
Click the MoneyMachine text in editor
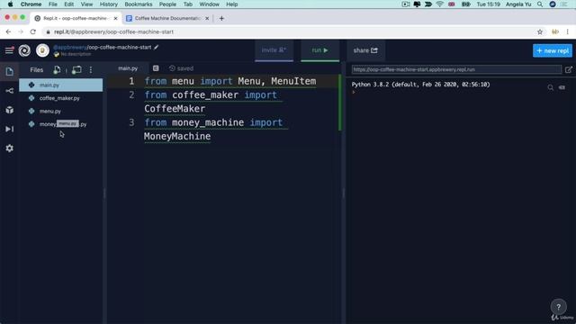177,136
